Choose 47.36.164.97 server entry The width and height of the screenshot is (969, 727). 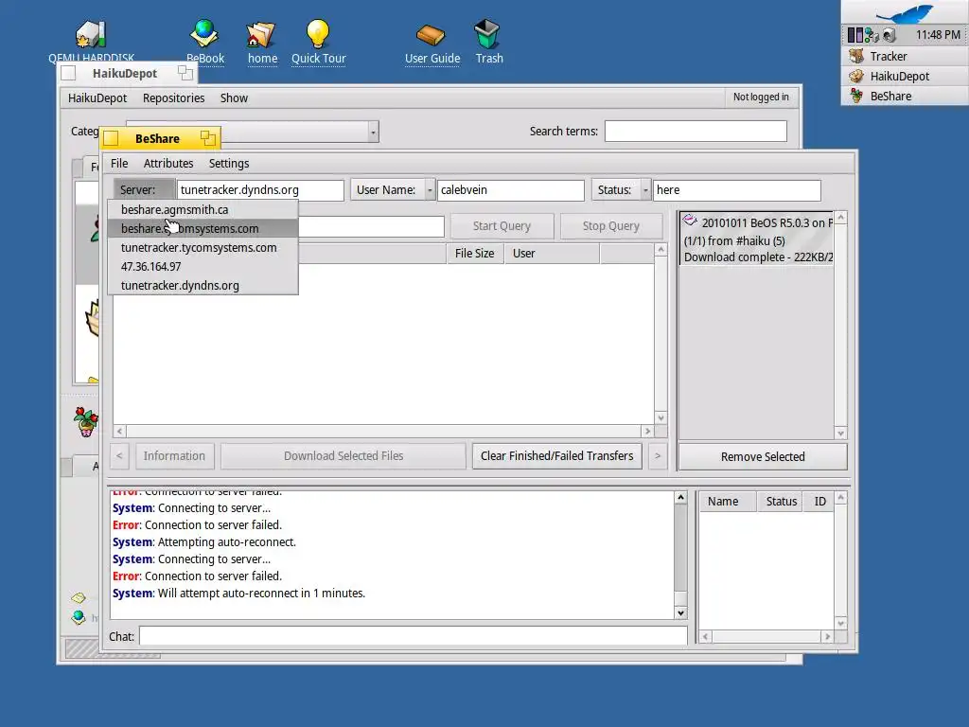point(203,266)
